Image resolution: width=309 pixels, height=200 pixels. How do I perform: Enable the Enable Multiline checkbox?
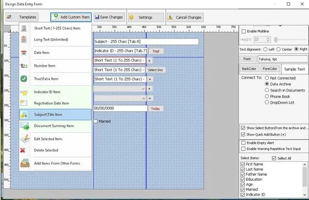coord(244,31)
